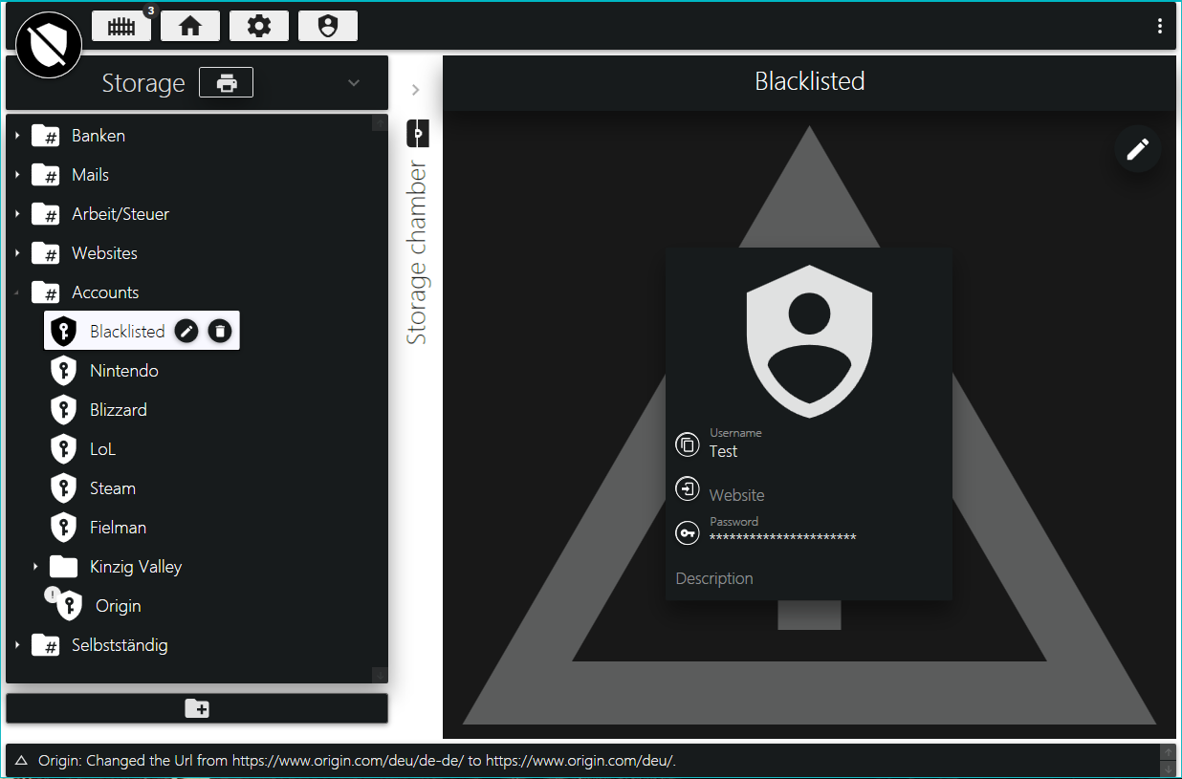1182x779 pixels.
Task: Add a new folder with bottom button
Action: point(197,708)
